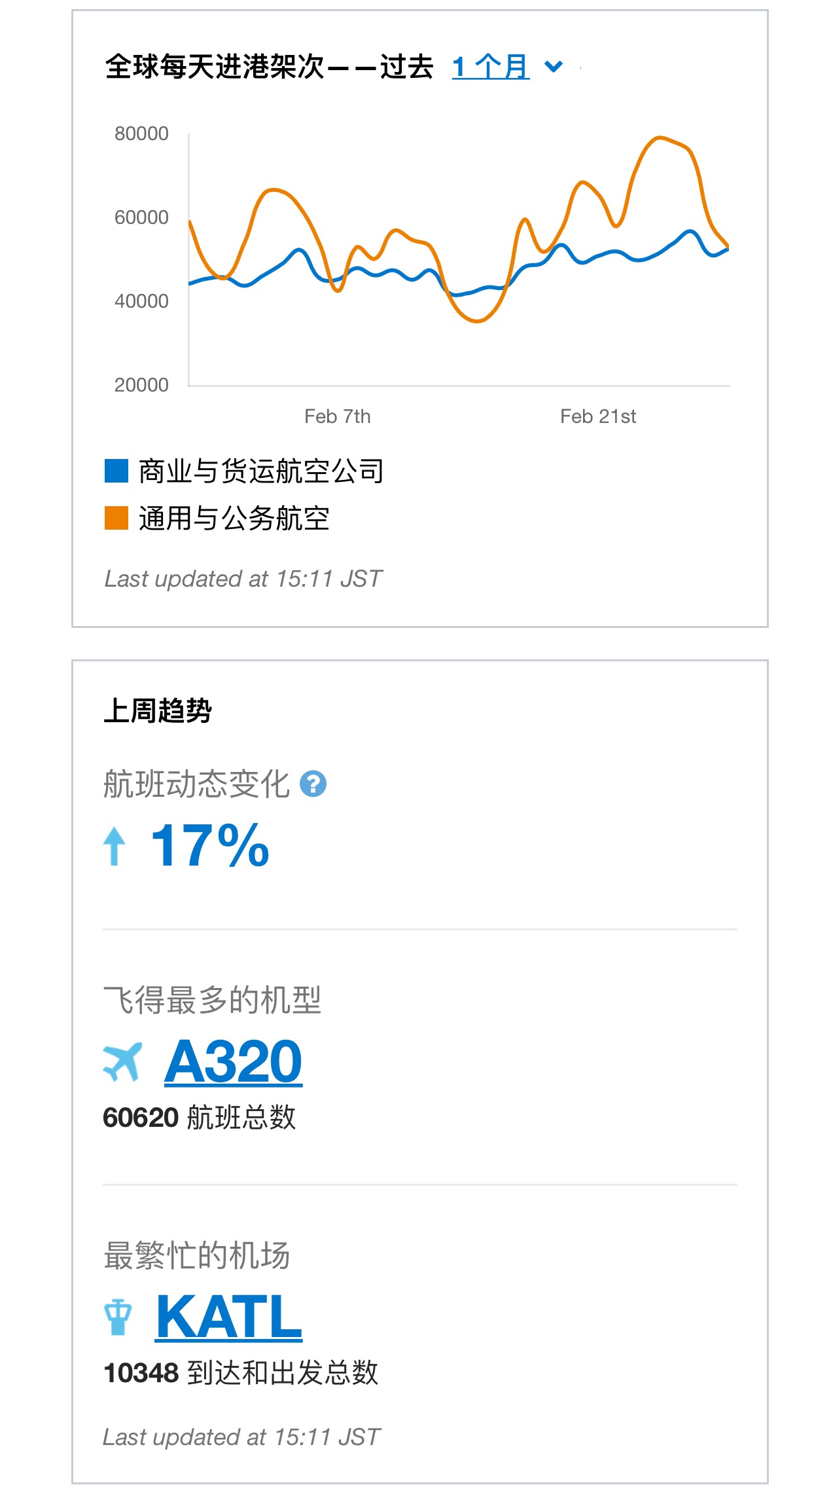Click the control tower icon beside KATL
Image resolution: width=833 pixels, height=1485 pixels.
(118, 1317)
